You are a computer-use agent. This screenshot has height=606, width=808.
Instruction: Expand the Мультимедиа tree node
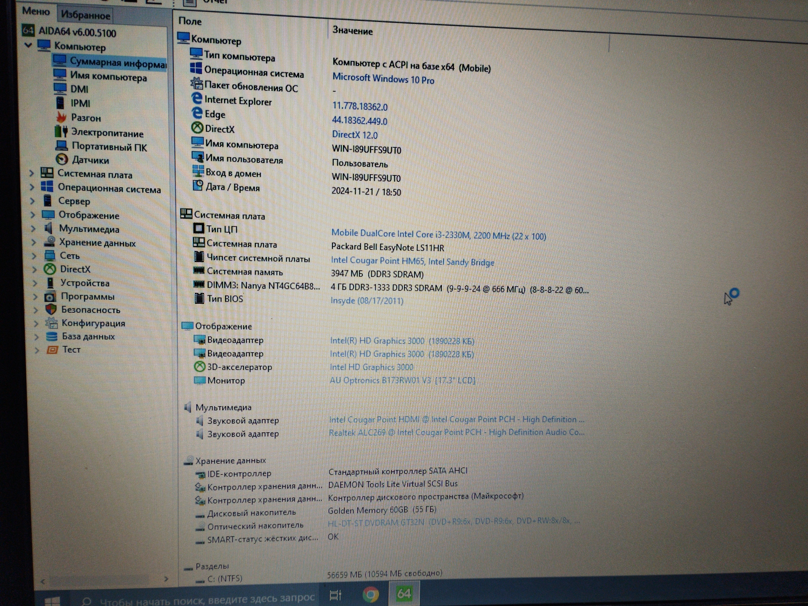coord(33,229)
